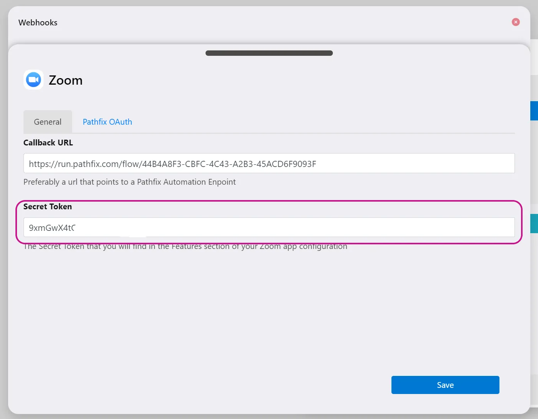This screenshot has height=419, width=538.
Task: Click the 'Preferably a url' hint text
Action: pos(130,182)
